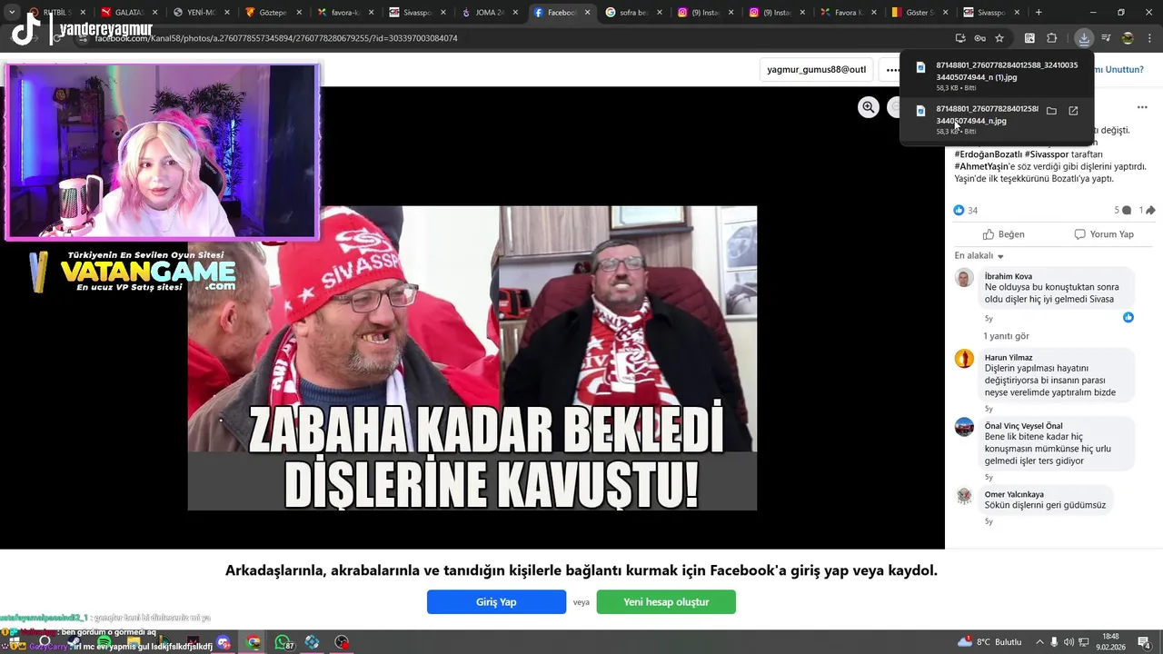The height and width of the screenshot is (654, 1163).
Task: Open the notification center icon
Action: click(1144, 642)
